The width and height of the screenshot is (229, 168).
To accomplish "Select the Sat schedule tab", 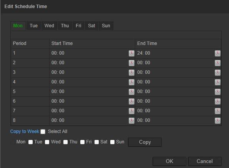I will tap(91, 26).
